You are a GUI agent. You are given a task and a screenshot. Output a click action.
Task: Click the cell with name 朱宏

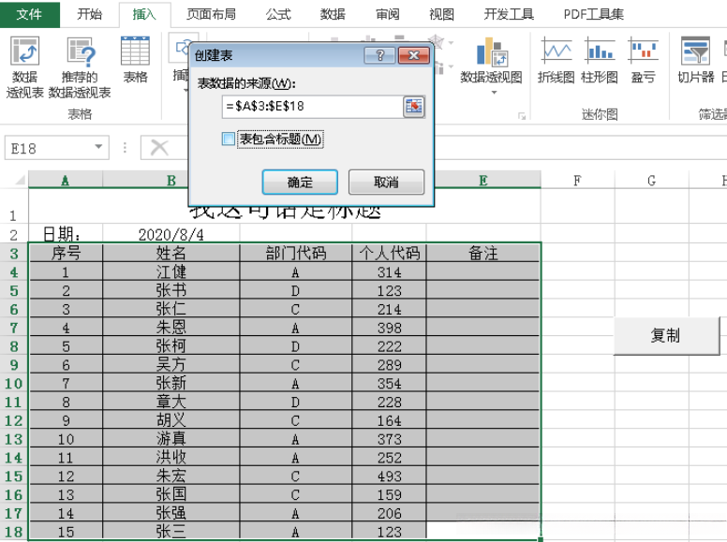coord(171,476)
